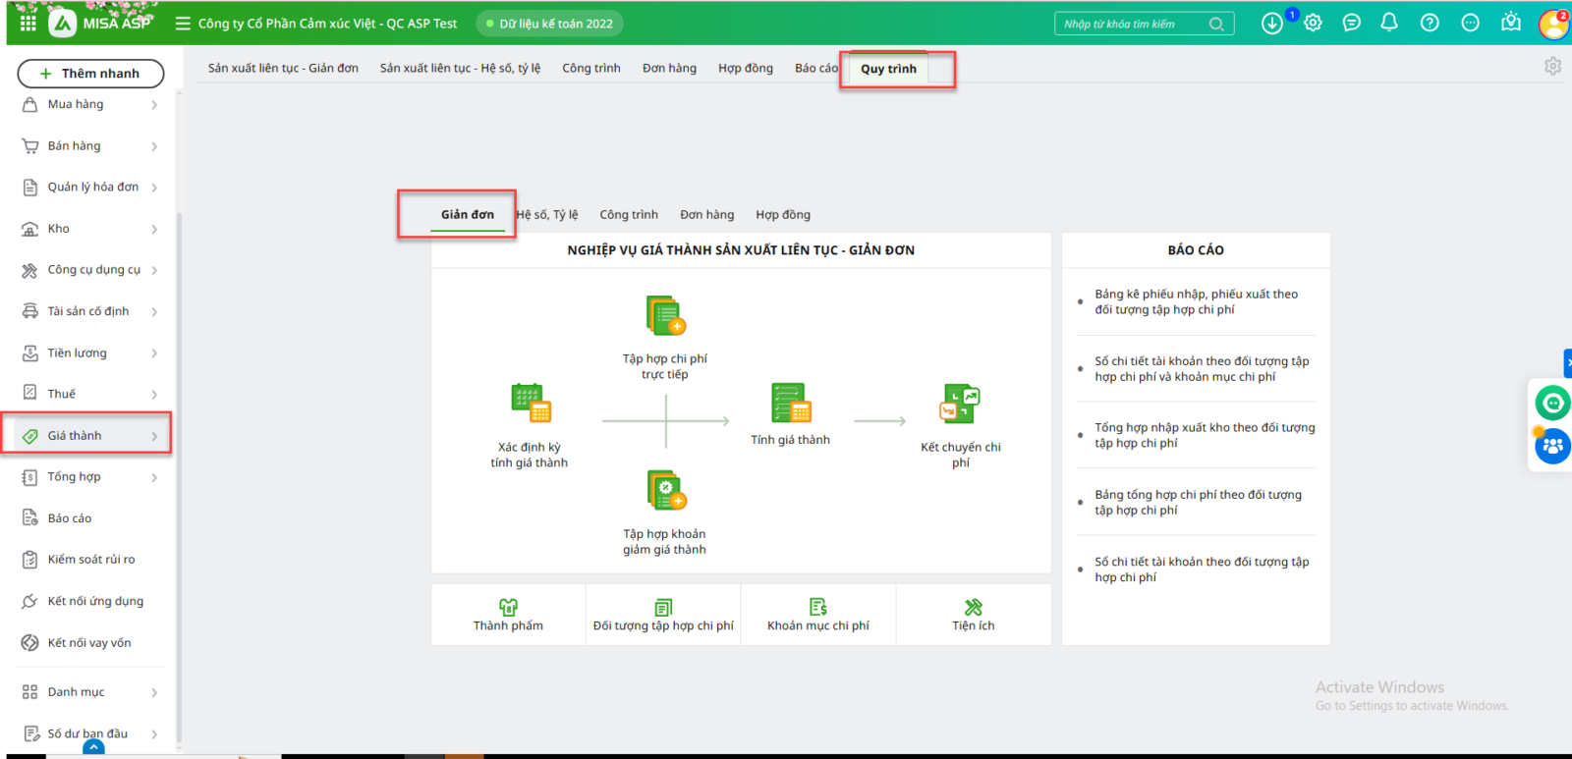
Task: Expand the Tiền lương submenu arrow
Action: [154, 353]
